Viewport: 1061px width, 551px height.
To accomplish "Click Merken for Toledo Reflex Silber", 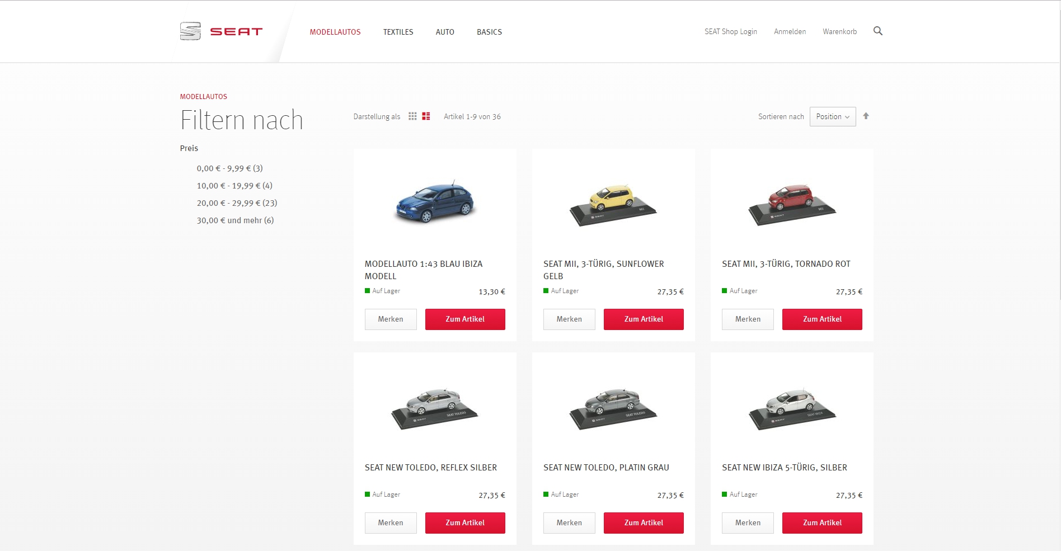I will 391,523.
